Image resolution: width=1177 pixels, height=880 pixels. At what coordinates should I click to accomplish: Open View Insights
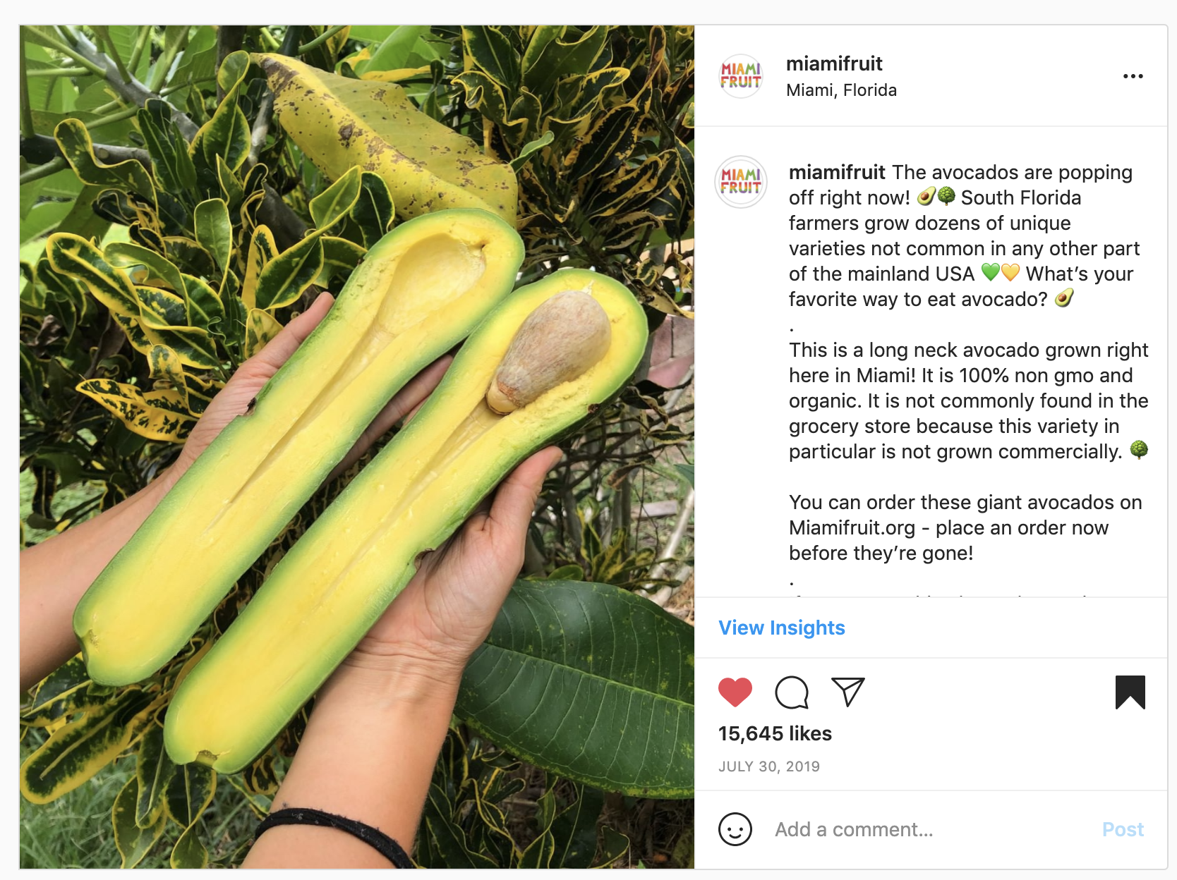[x=782, y=628]
